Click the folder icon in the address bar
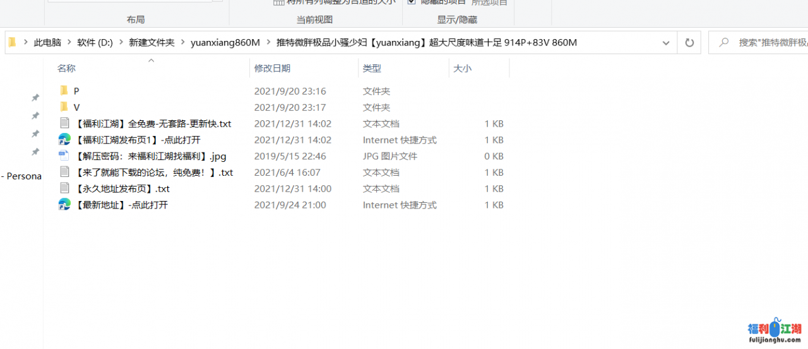Viewport: 808px width, 349px height. point(12,43)
